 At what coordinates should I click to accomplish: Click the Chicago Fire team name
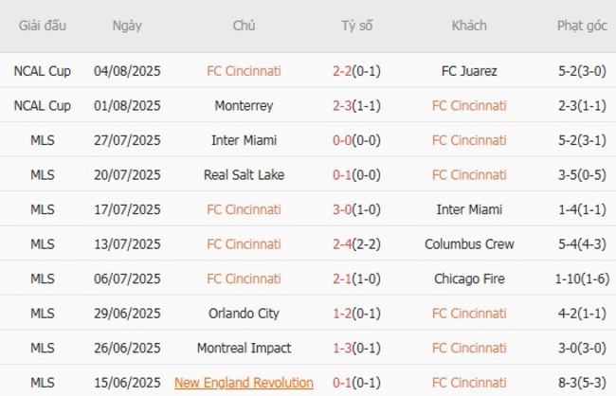(x=469, y=279)
